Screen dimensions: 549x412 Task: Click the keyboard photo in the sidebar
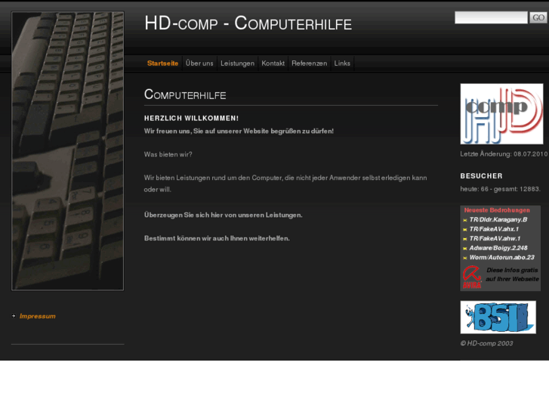click(x=67, y=150)
